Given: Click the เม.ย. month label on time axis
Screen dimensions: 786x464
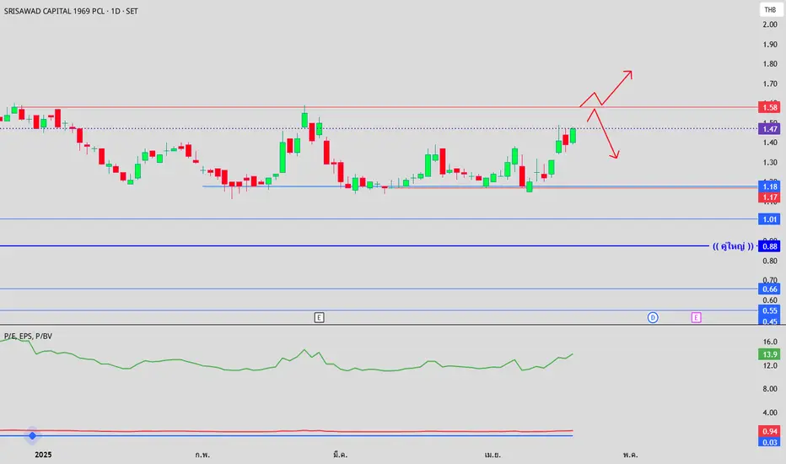Looking at the screenshot, I should tap(493, 455).
